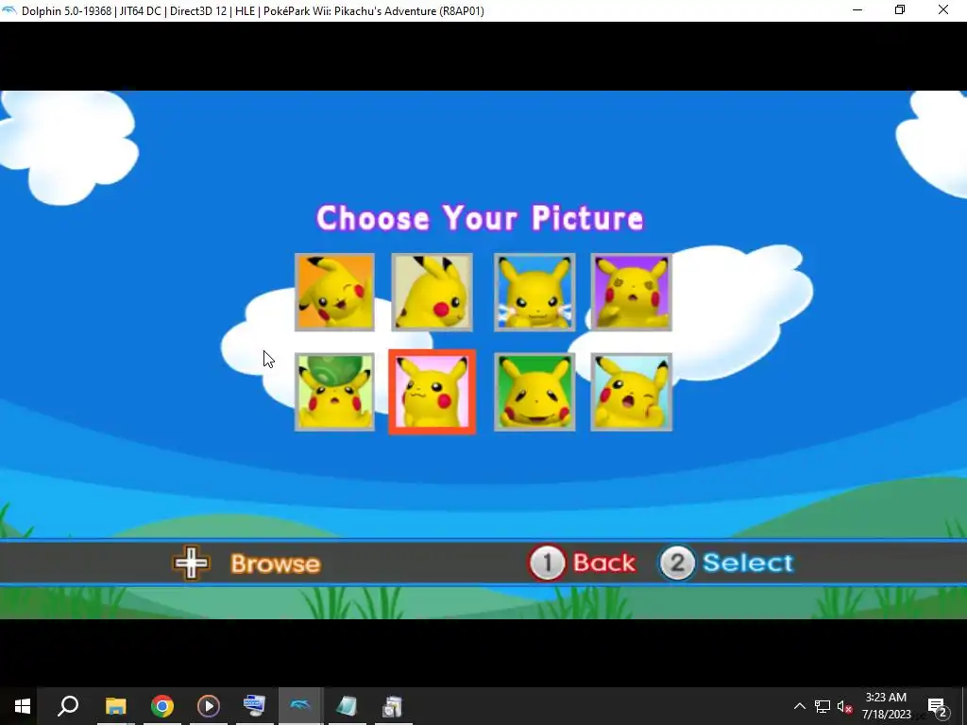Close the Dolphin emulator window
Viewport: 967px width, 725px height.
click(x=943, y=10)
